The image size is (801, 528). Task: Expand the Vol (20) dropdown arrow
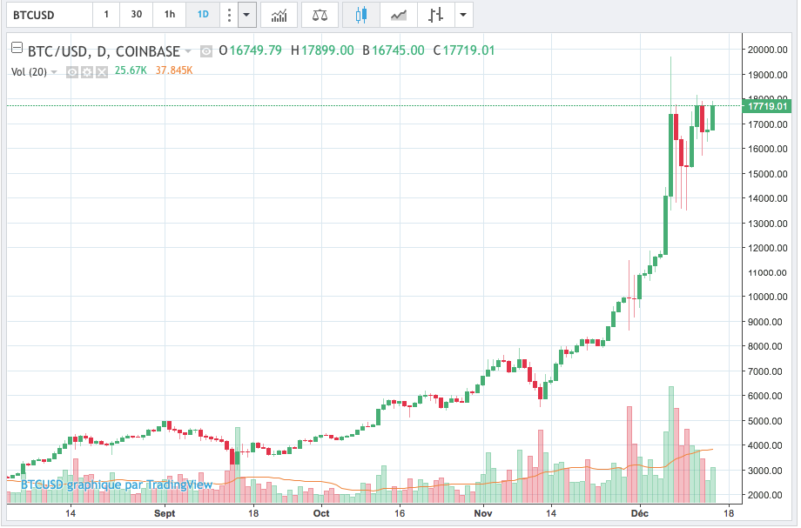54,72
